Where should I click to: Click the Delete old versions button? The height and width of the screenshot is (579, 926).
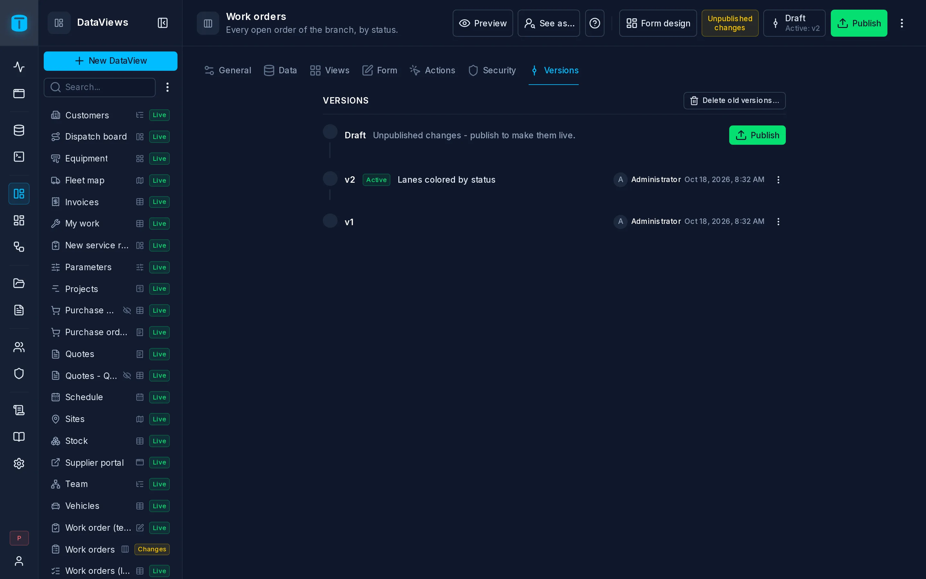(x=734, y=101)
